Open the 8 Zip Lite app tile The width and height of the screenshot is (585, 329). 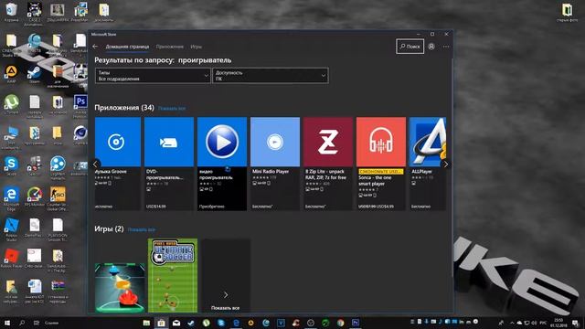pos(328,164)
